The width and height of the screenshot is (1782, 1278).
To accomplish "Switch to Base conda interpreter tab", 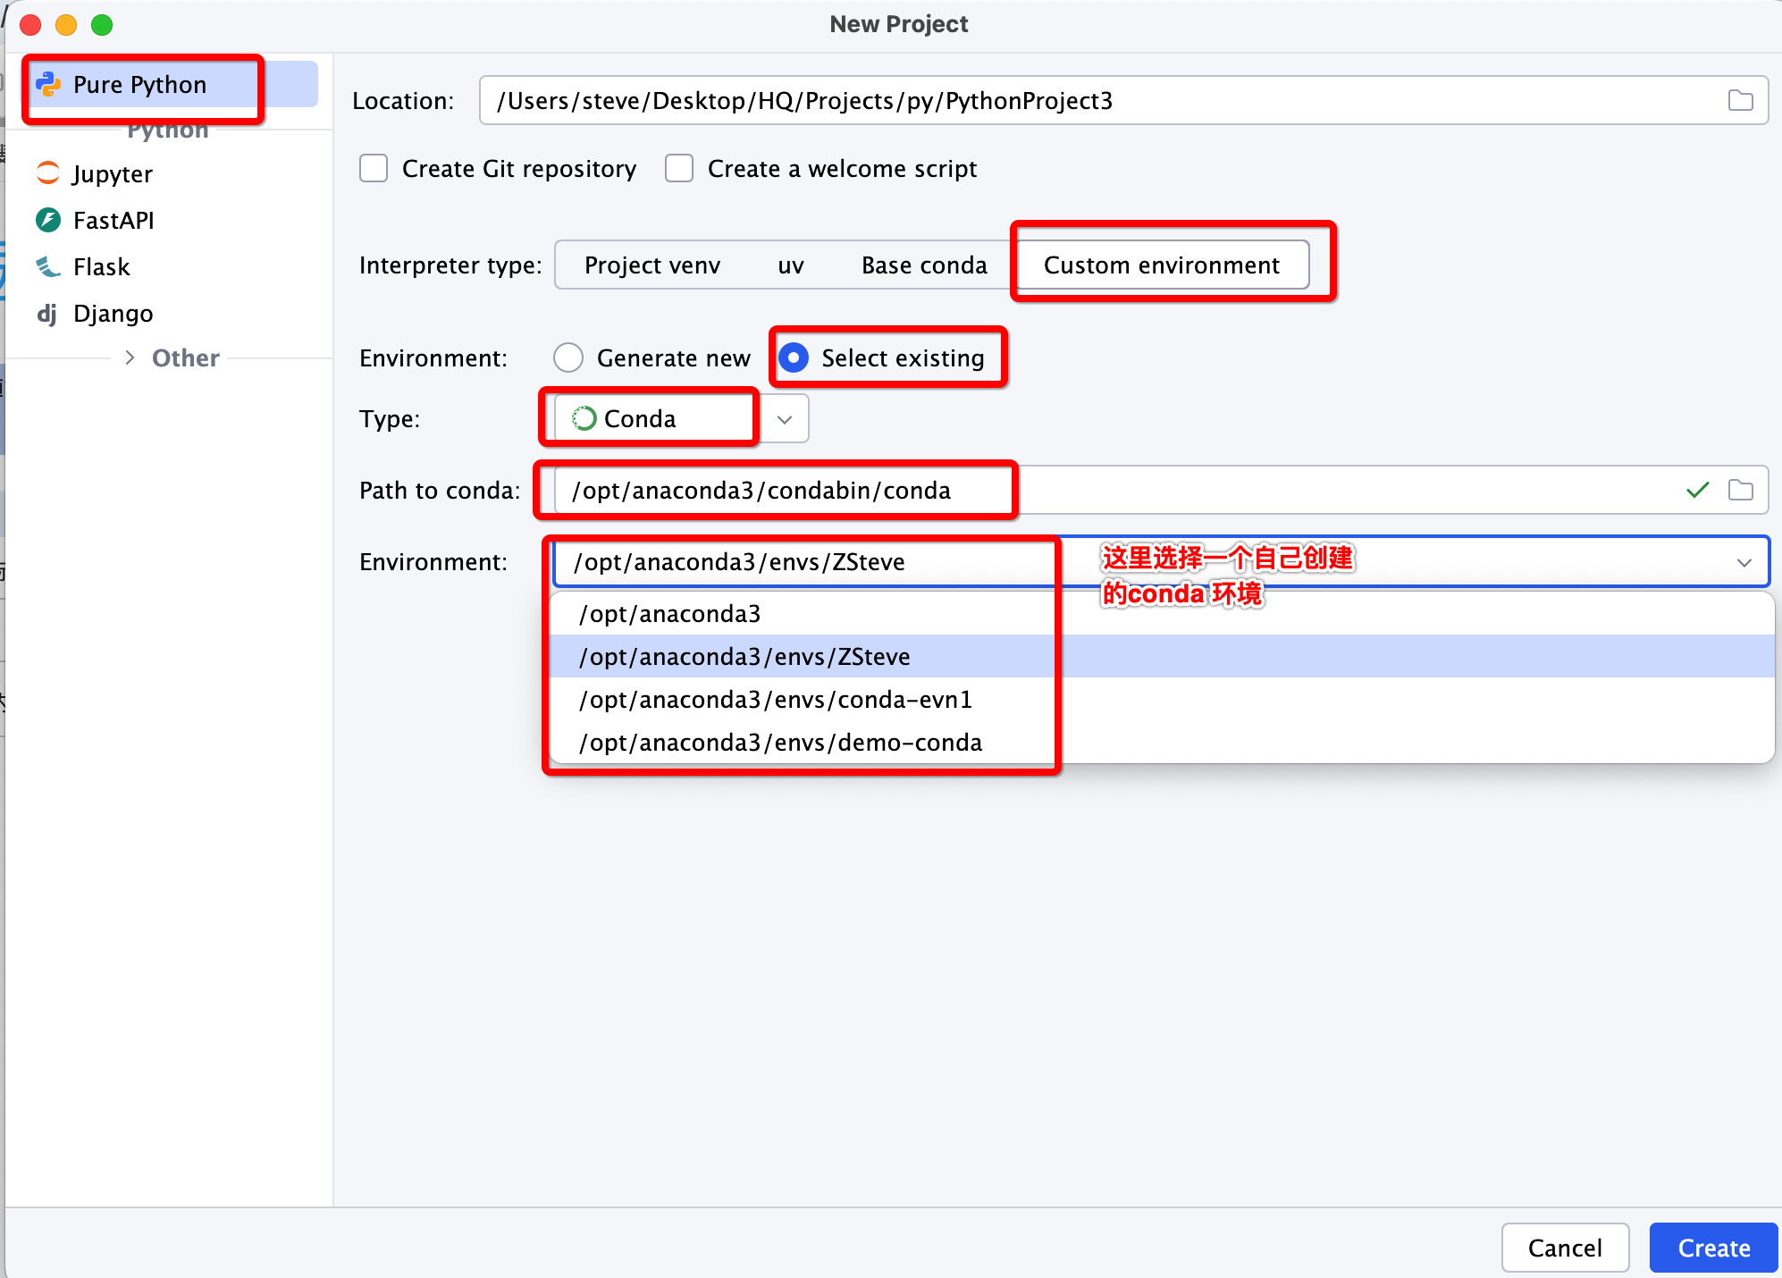I will coord(924,265).
